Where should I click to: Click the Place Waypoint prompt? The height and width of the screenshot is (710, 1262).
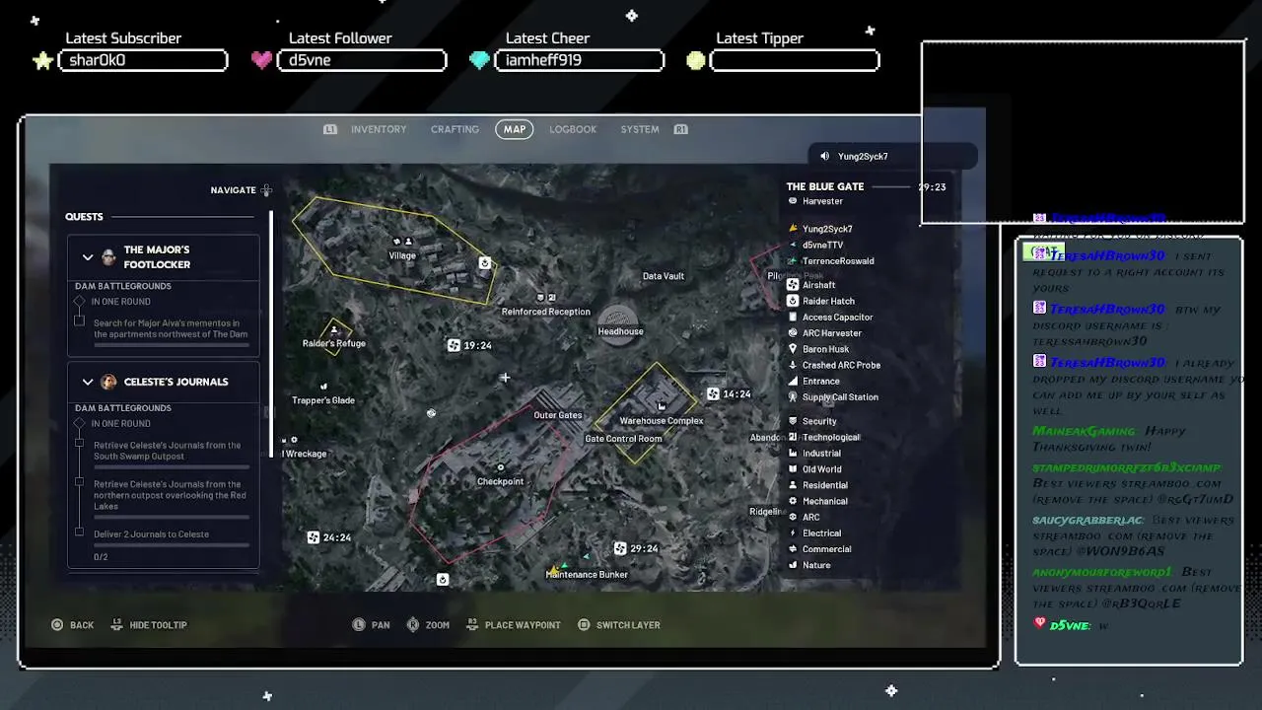(513, 625)
